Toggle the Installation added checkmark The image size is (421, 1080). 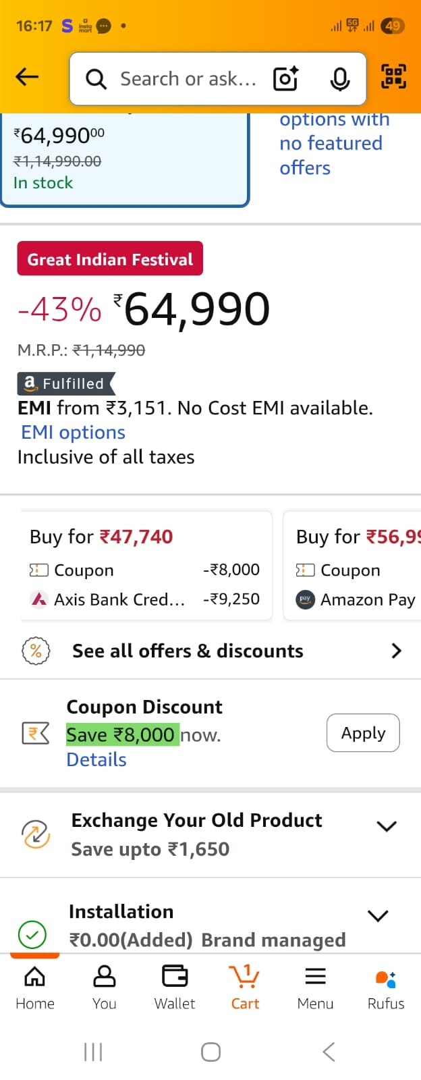[x=32, y=935]
